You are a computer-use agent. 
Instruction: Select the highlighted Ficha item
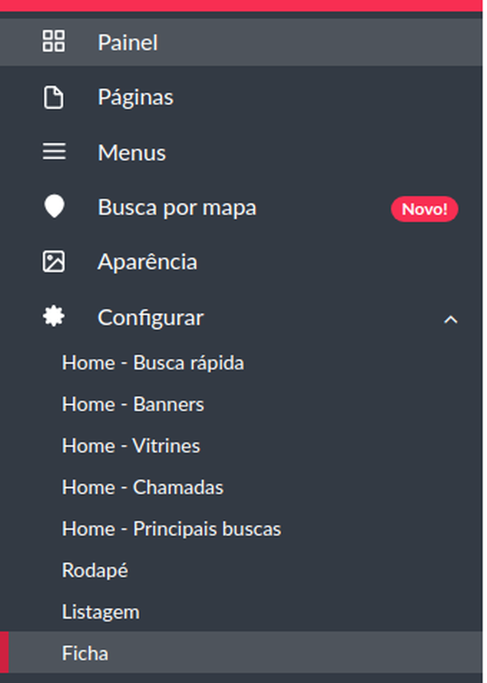click(x=243, y=653)
